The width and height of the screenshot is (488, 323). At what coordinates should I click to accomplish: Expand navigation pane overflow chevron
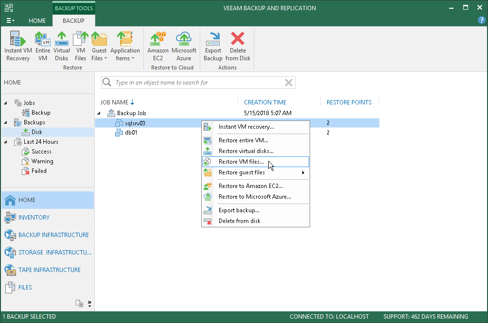pyautogui.click(x=89, y=304)
